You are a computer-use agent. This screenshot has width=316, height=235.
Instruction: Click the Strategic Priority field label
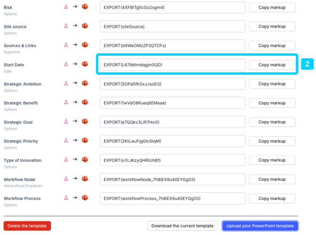[x=21, y=141]
